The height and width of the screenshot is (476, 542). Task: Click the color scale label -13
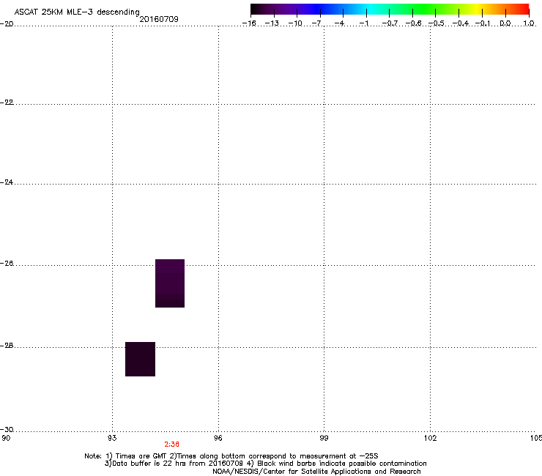272,23
